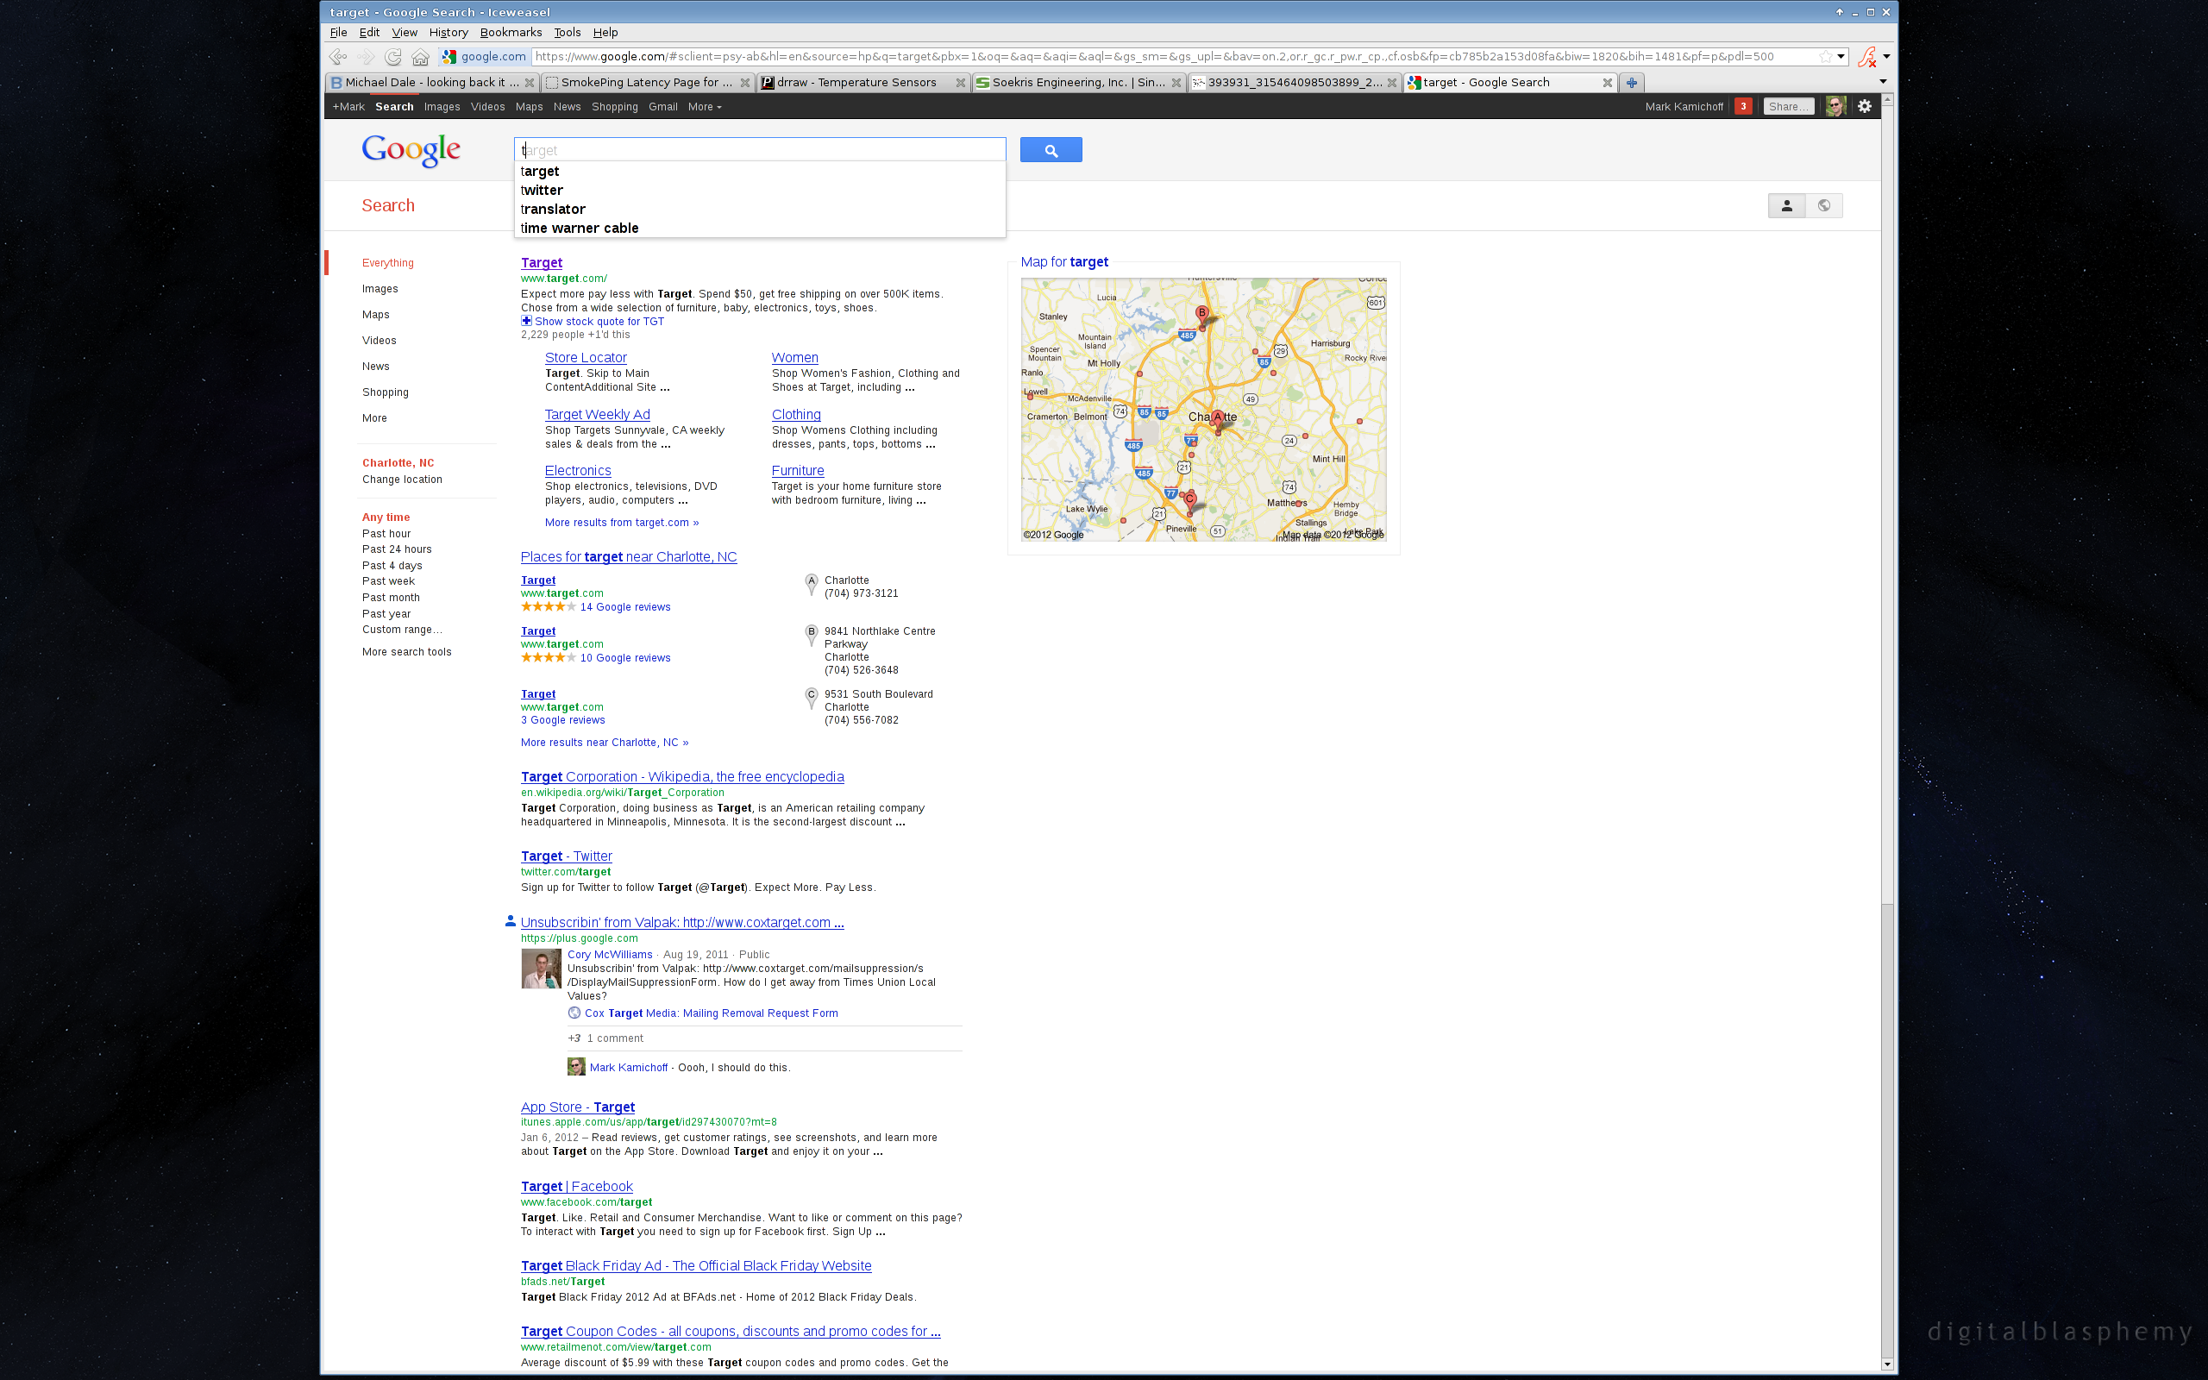The image size is (2208, 1380).
Task: Open the File menu
Action: (x=338, y=32)
